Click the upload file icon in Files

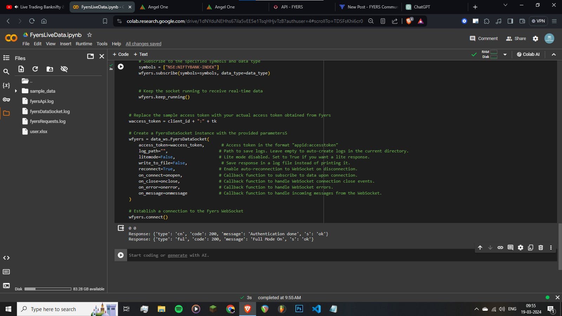pos(21,69)
